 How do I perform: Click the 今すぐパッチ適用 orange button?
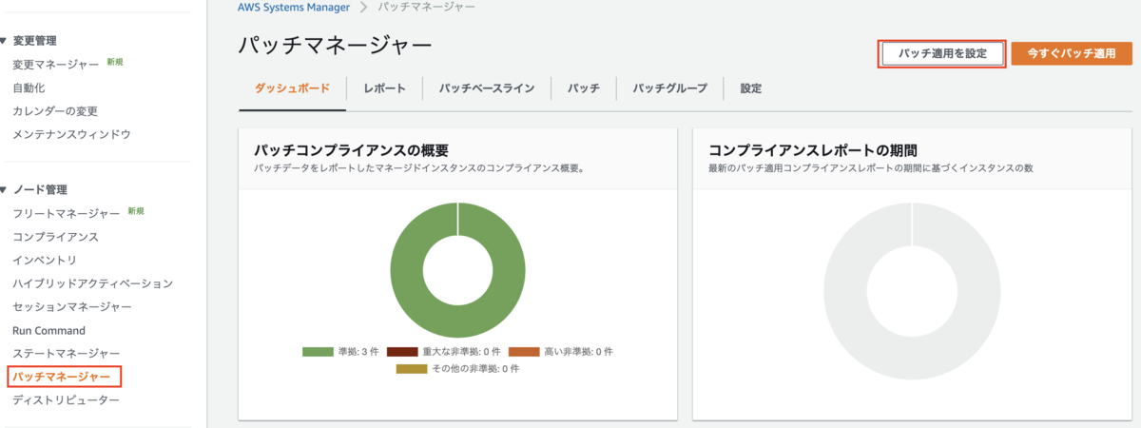click(x=1072, y=53)
